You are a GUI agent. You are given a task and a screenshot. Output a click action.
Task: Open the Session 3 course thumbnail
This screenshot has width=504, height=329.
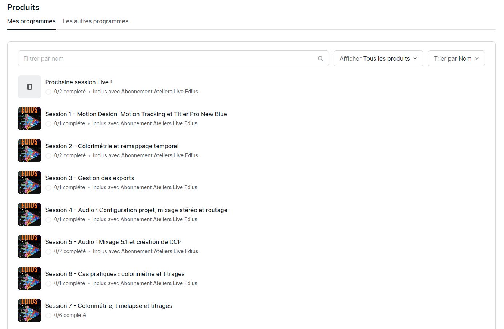pyautogui.click(x=29, y=183)
